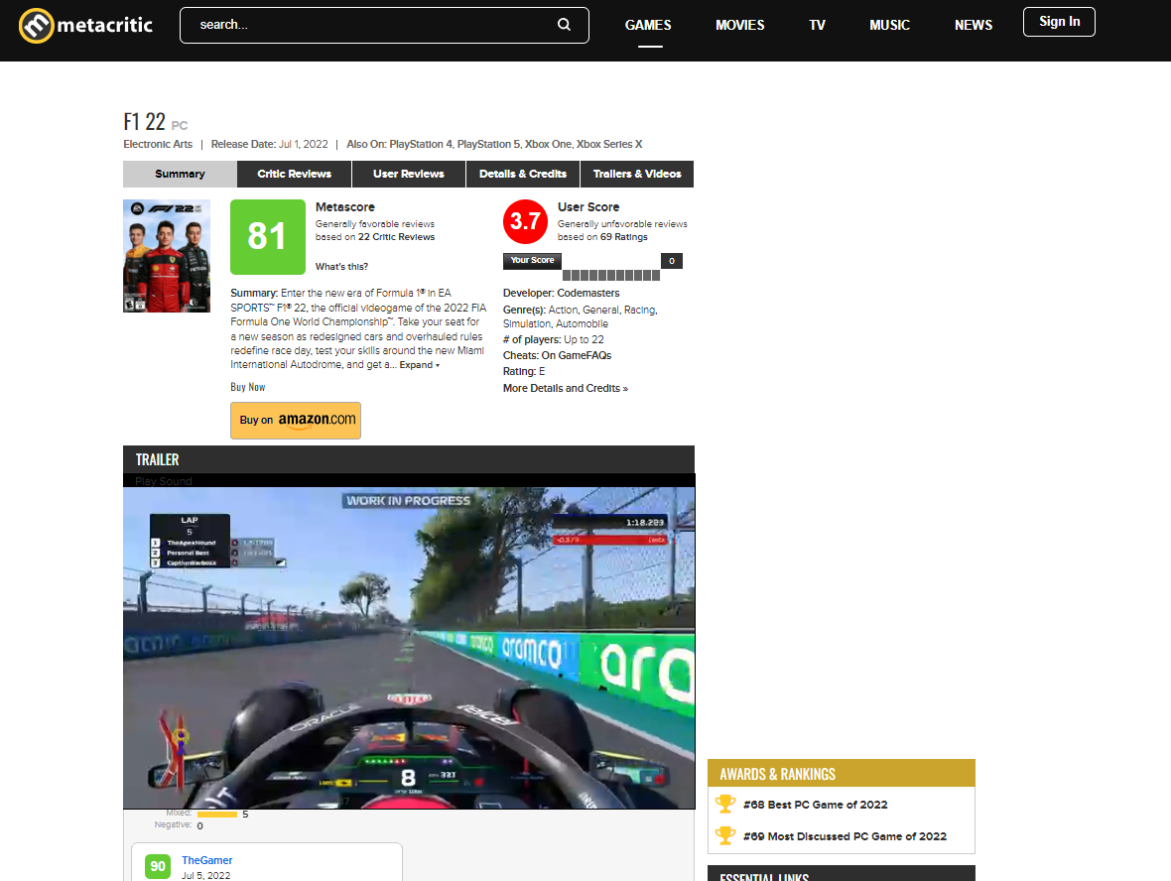Viewport: 1171px width, 881px height.
Task: Open the TV menu
Action: pos(817,25)
